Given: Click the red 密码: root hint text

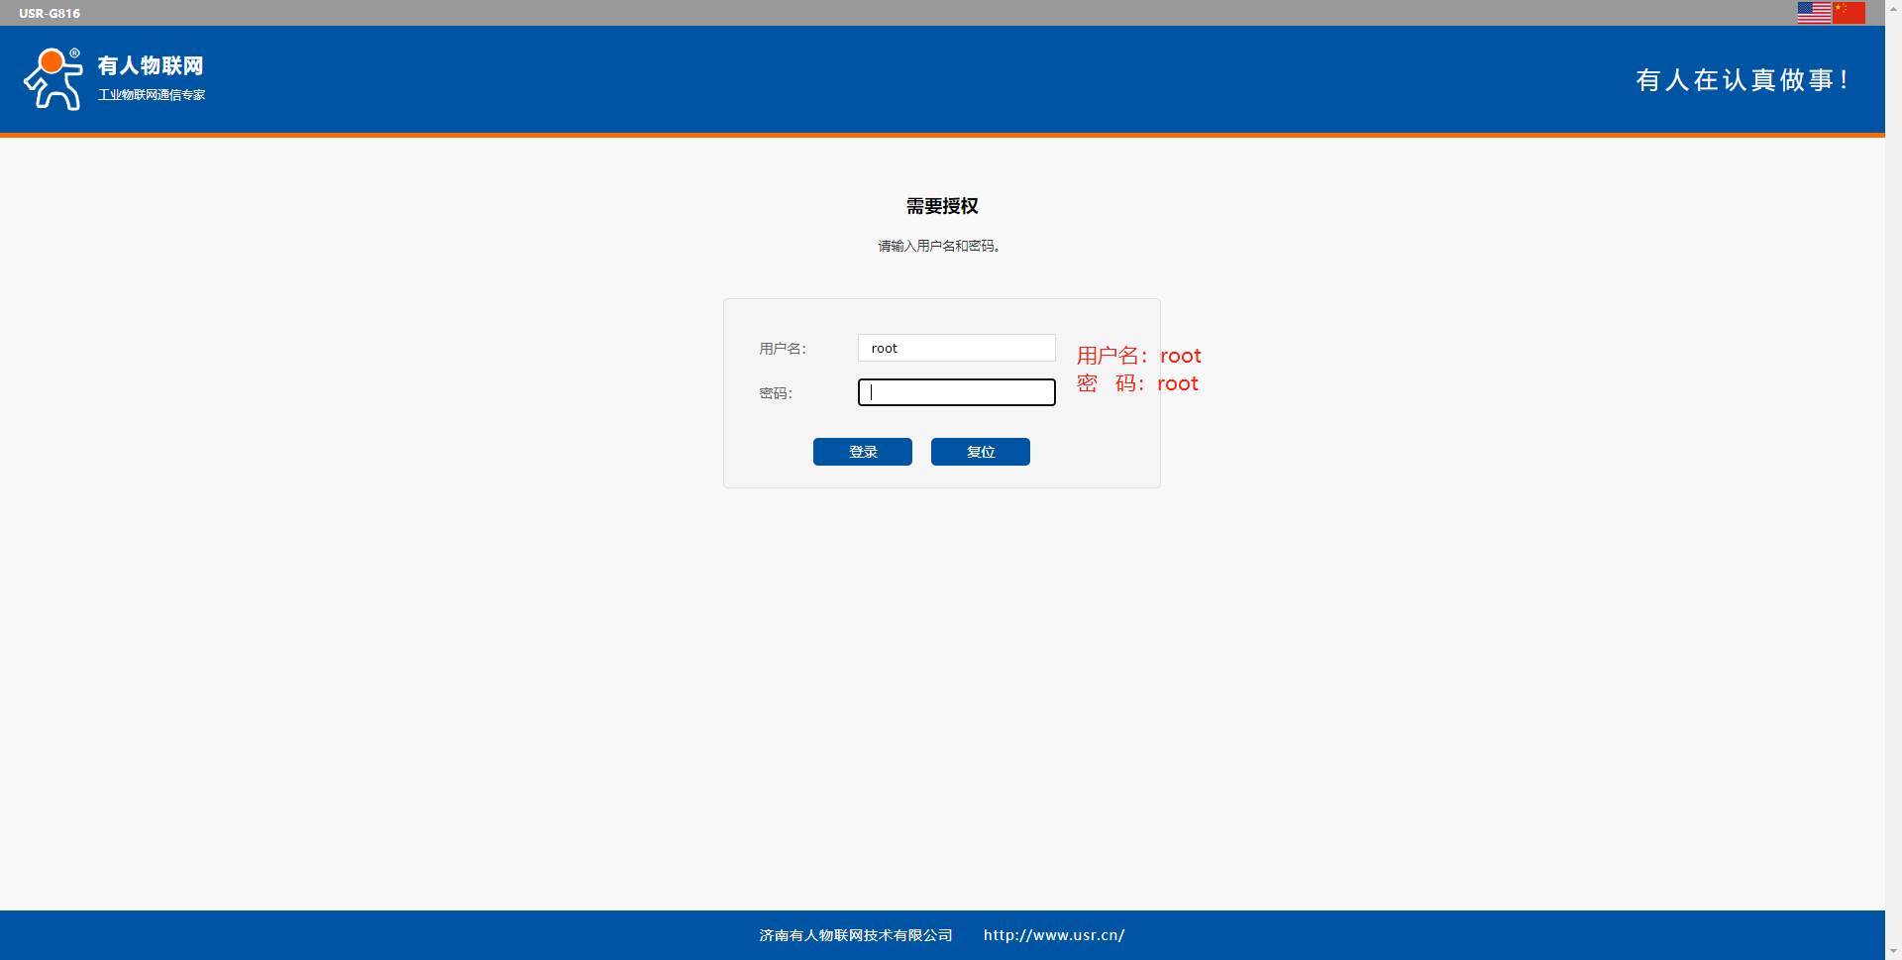Looking at the screenshot, I should click(1137, 383).
